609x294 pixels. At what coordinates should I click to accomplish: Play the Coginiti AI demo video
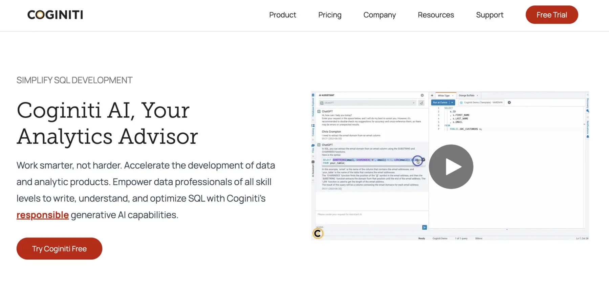tap(451, 167)
